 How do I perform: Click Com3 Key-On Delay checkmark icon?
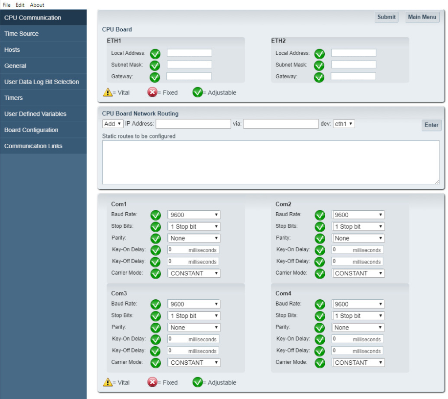(x=156, y=340)
